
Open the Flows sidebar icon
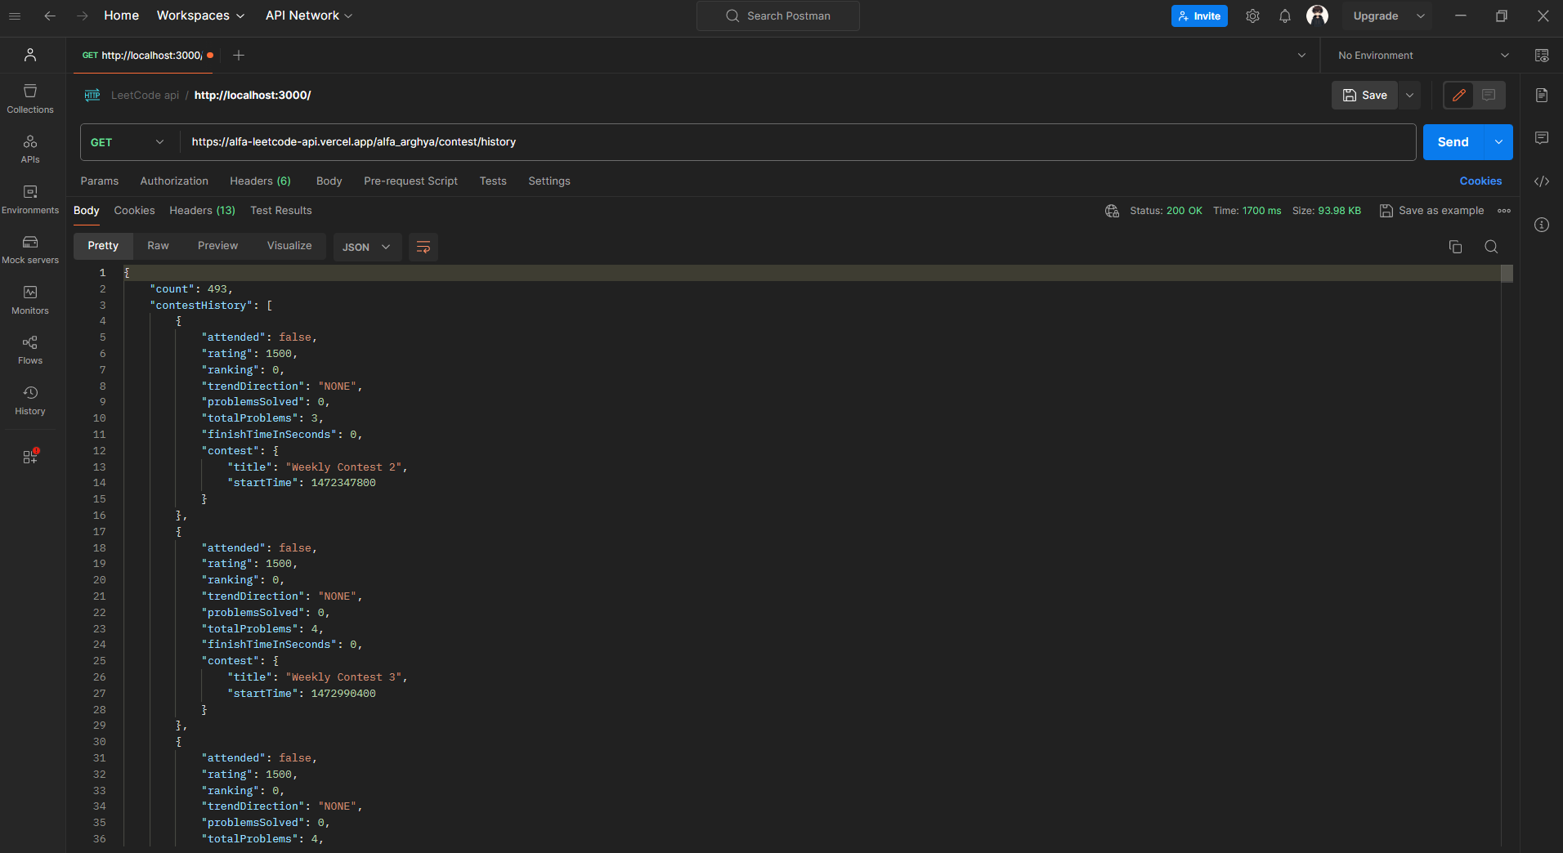coord(30,350)
